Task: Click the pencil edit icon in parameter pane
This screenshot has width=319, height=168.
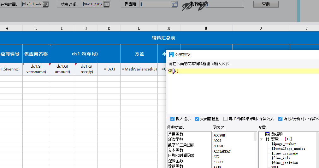Action: point(203,6)
